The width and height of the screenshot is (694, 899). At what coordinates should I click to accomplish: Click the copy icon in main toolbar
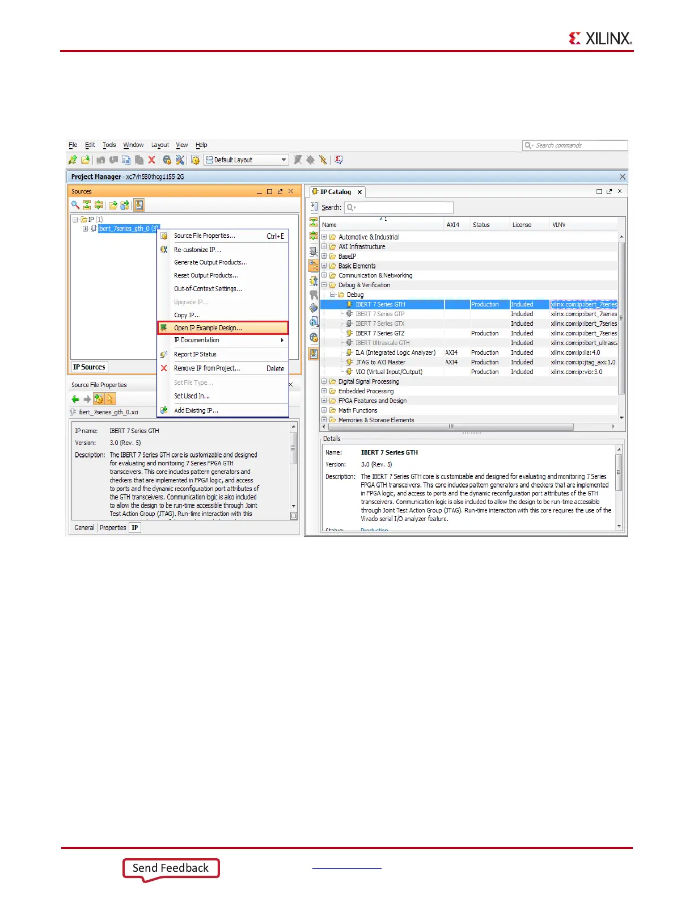pos(126,160)
